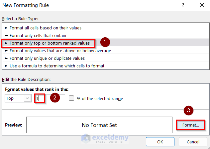Close the New Formatting Rule dialog
Screen dimensions: 210x149
tap(202, 5)
